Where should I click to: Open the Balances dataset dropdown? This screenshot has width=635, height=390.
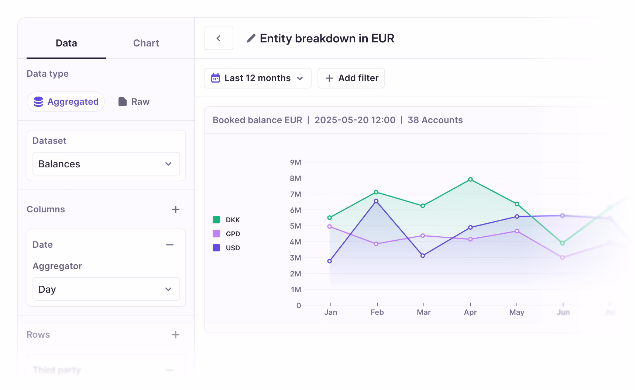[106, 164]
